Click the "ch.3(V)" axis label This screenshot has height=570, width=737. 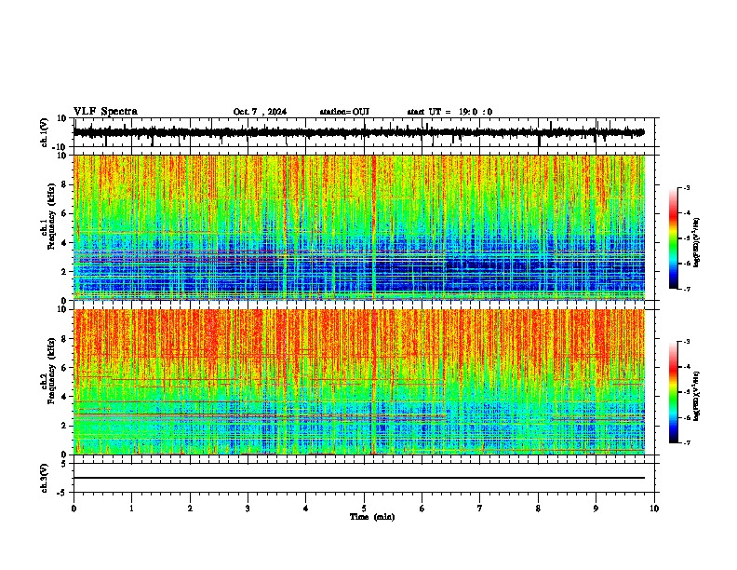pos(45,478)
